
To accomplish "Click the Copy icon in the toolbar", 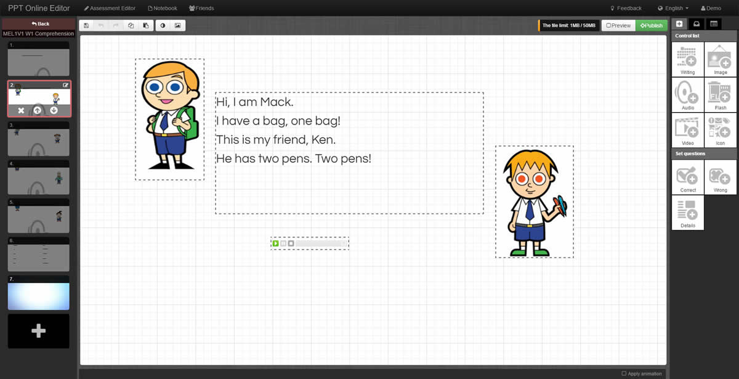I will [131, 25].
